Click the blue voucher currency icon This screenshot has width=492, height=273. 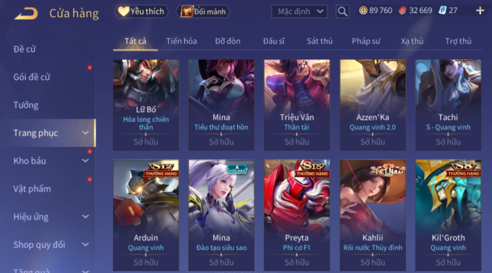[x=442, y=10]
